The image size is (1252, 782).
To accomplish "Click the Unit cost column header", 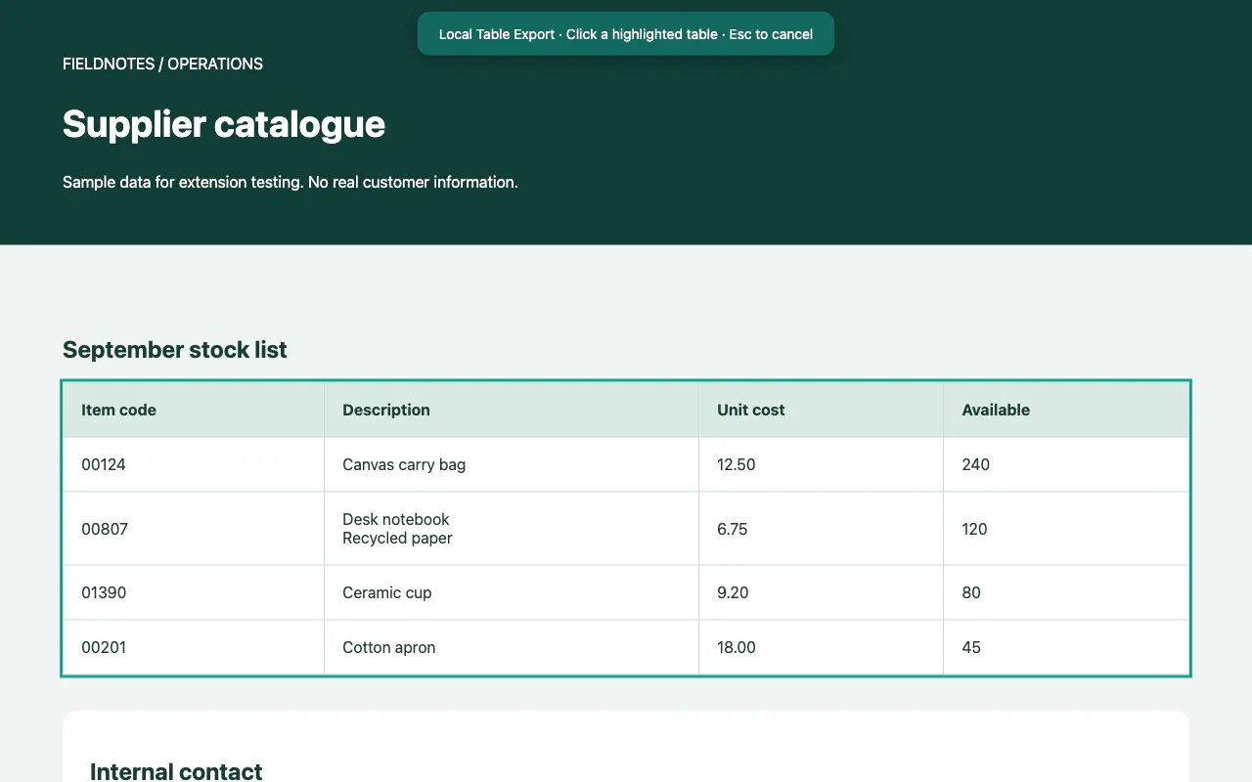I will coord(822,410).
